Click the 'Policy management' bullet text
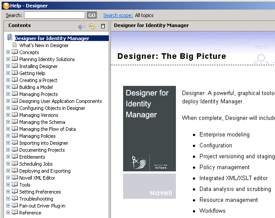The height and width of the screenshot is (218, 275). click(x=224, y=167)
